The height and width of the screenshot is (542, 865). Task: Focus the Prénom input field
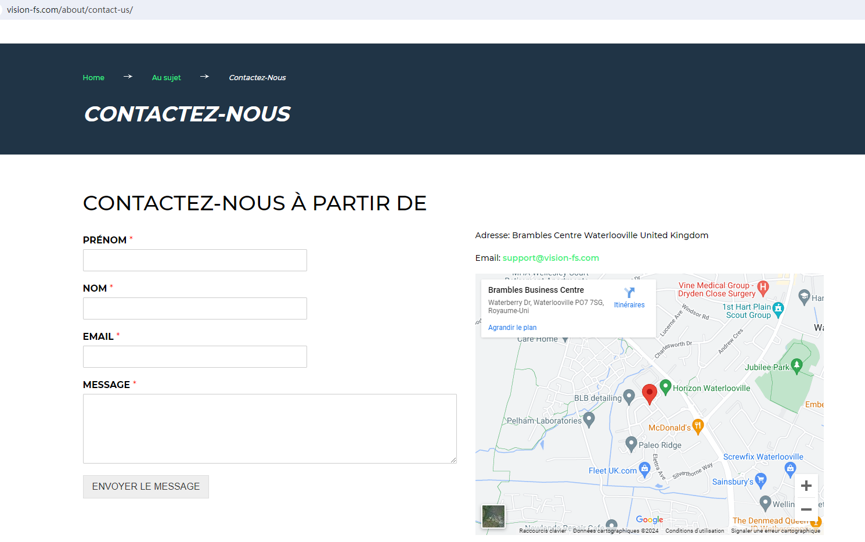(x=195, y=260)
